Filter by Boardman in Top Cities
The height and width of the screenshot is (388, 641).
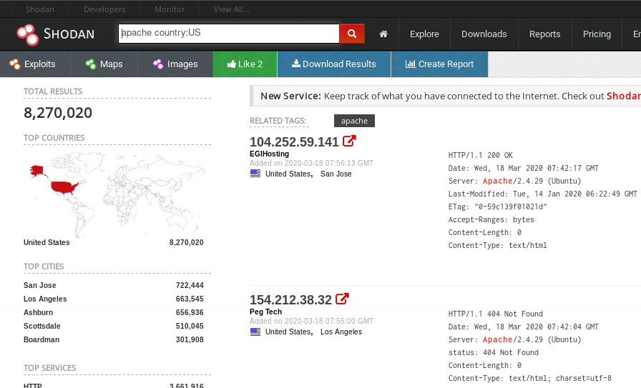pos(41,339)
